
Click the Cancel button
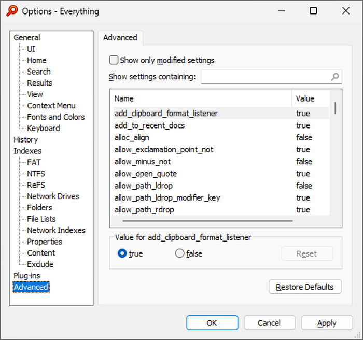270,323
